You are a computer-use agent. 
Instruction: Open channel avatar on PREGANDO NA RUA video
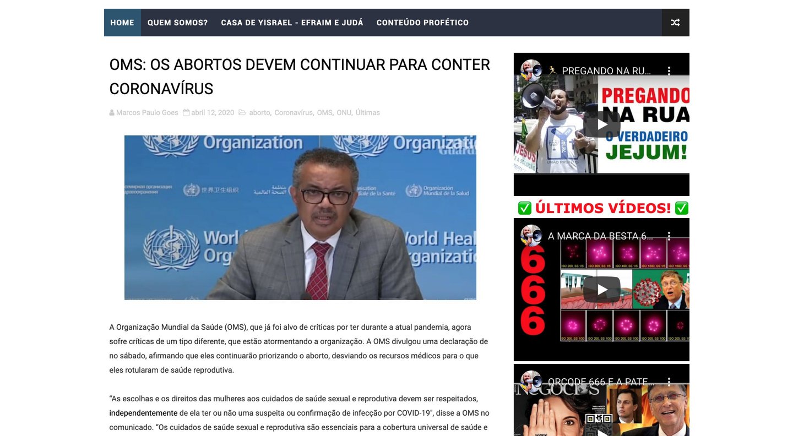(531, 70)
